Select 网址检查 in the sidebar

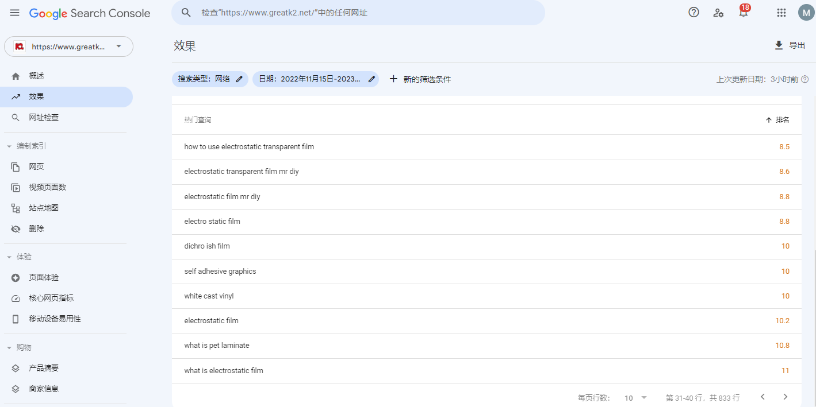coord(44,118)
